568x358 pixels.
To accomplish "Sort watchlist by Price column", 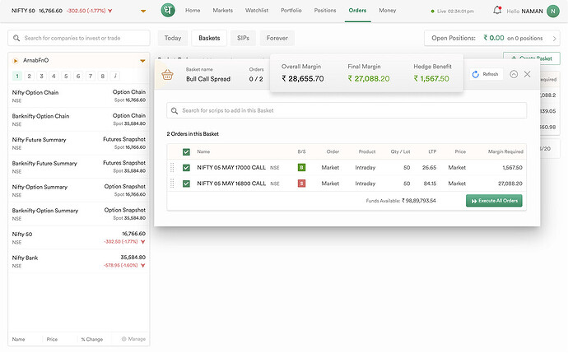I will point(52,339).
